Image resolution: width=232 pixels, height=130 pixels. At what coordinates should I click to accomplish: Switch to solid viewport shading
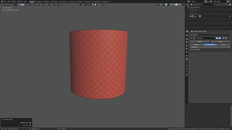(176, 5)
